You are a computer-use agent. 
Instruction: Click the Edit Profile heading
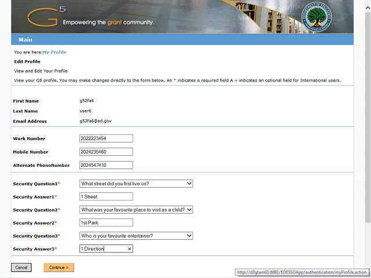tap(27, 61)
